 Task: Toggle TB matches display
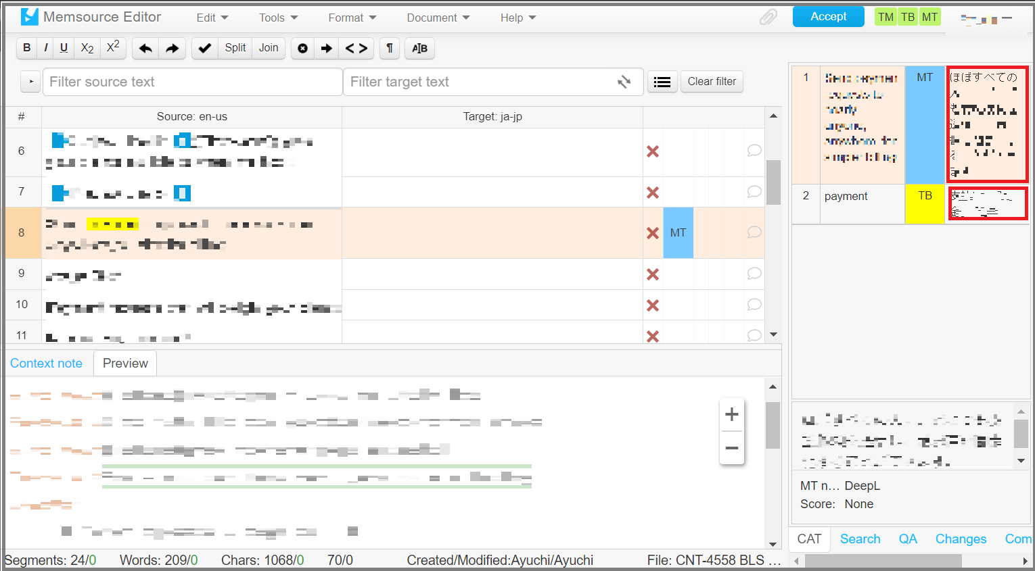pyautogui.click(x=907, y=16)
